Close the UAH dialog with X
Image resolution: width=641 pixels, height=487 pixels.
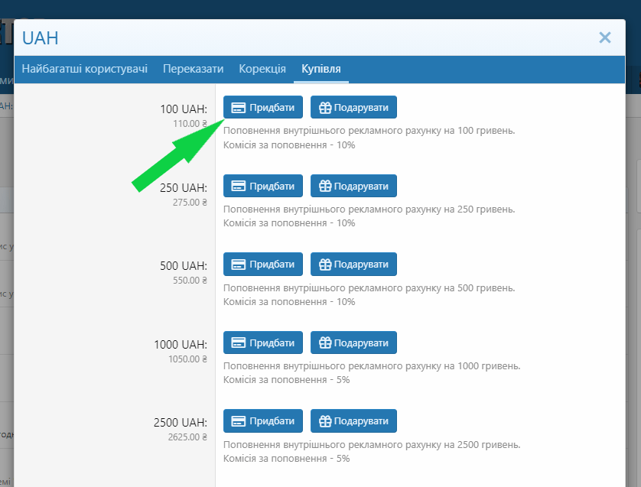tap(604, 37)
